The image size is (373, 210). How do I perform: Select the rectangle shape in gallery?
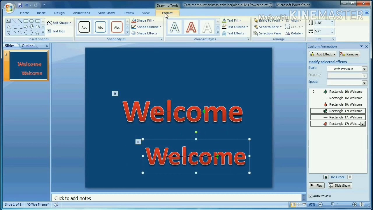[x=26, y=21]
